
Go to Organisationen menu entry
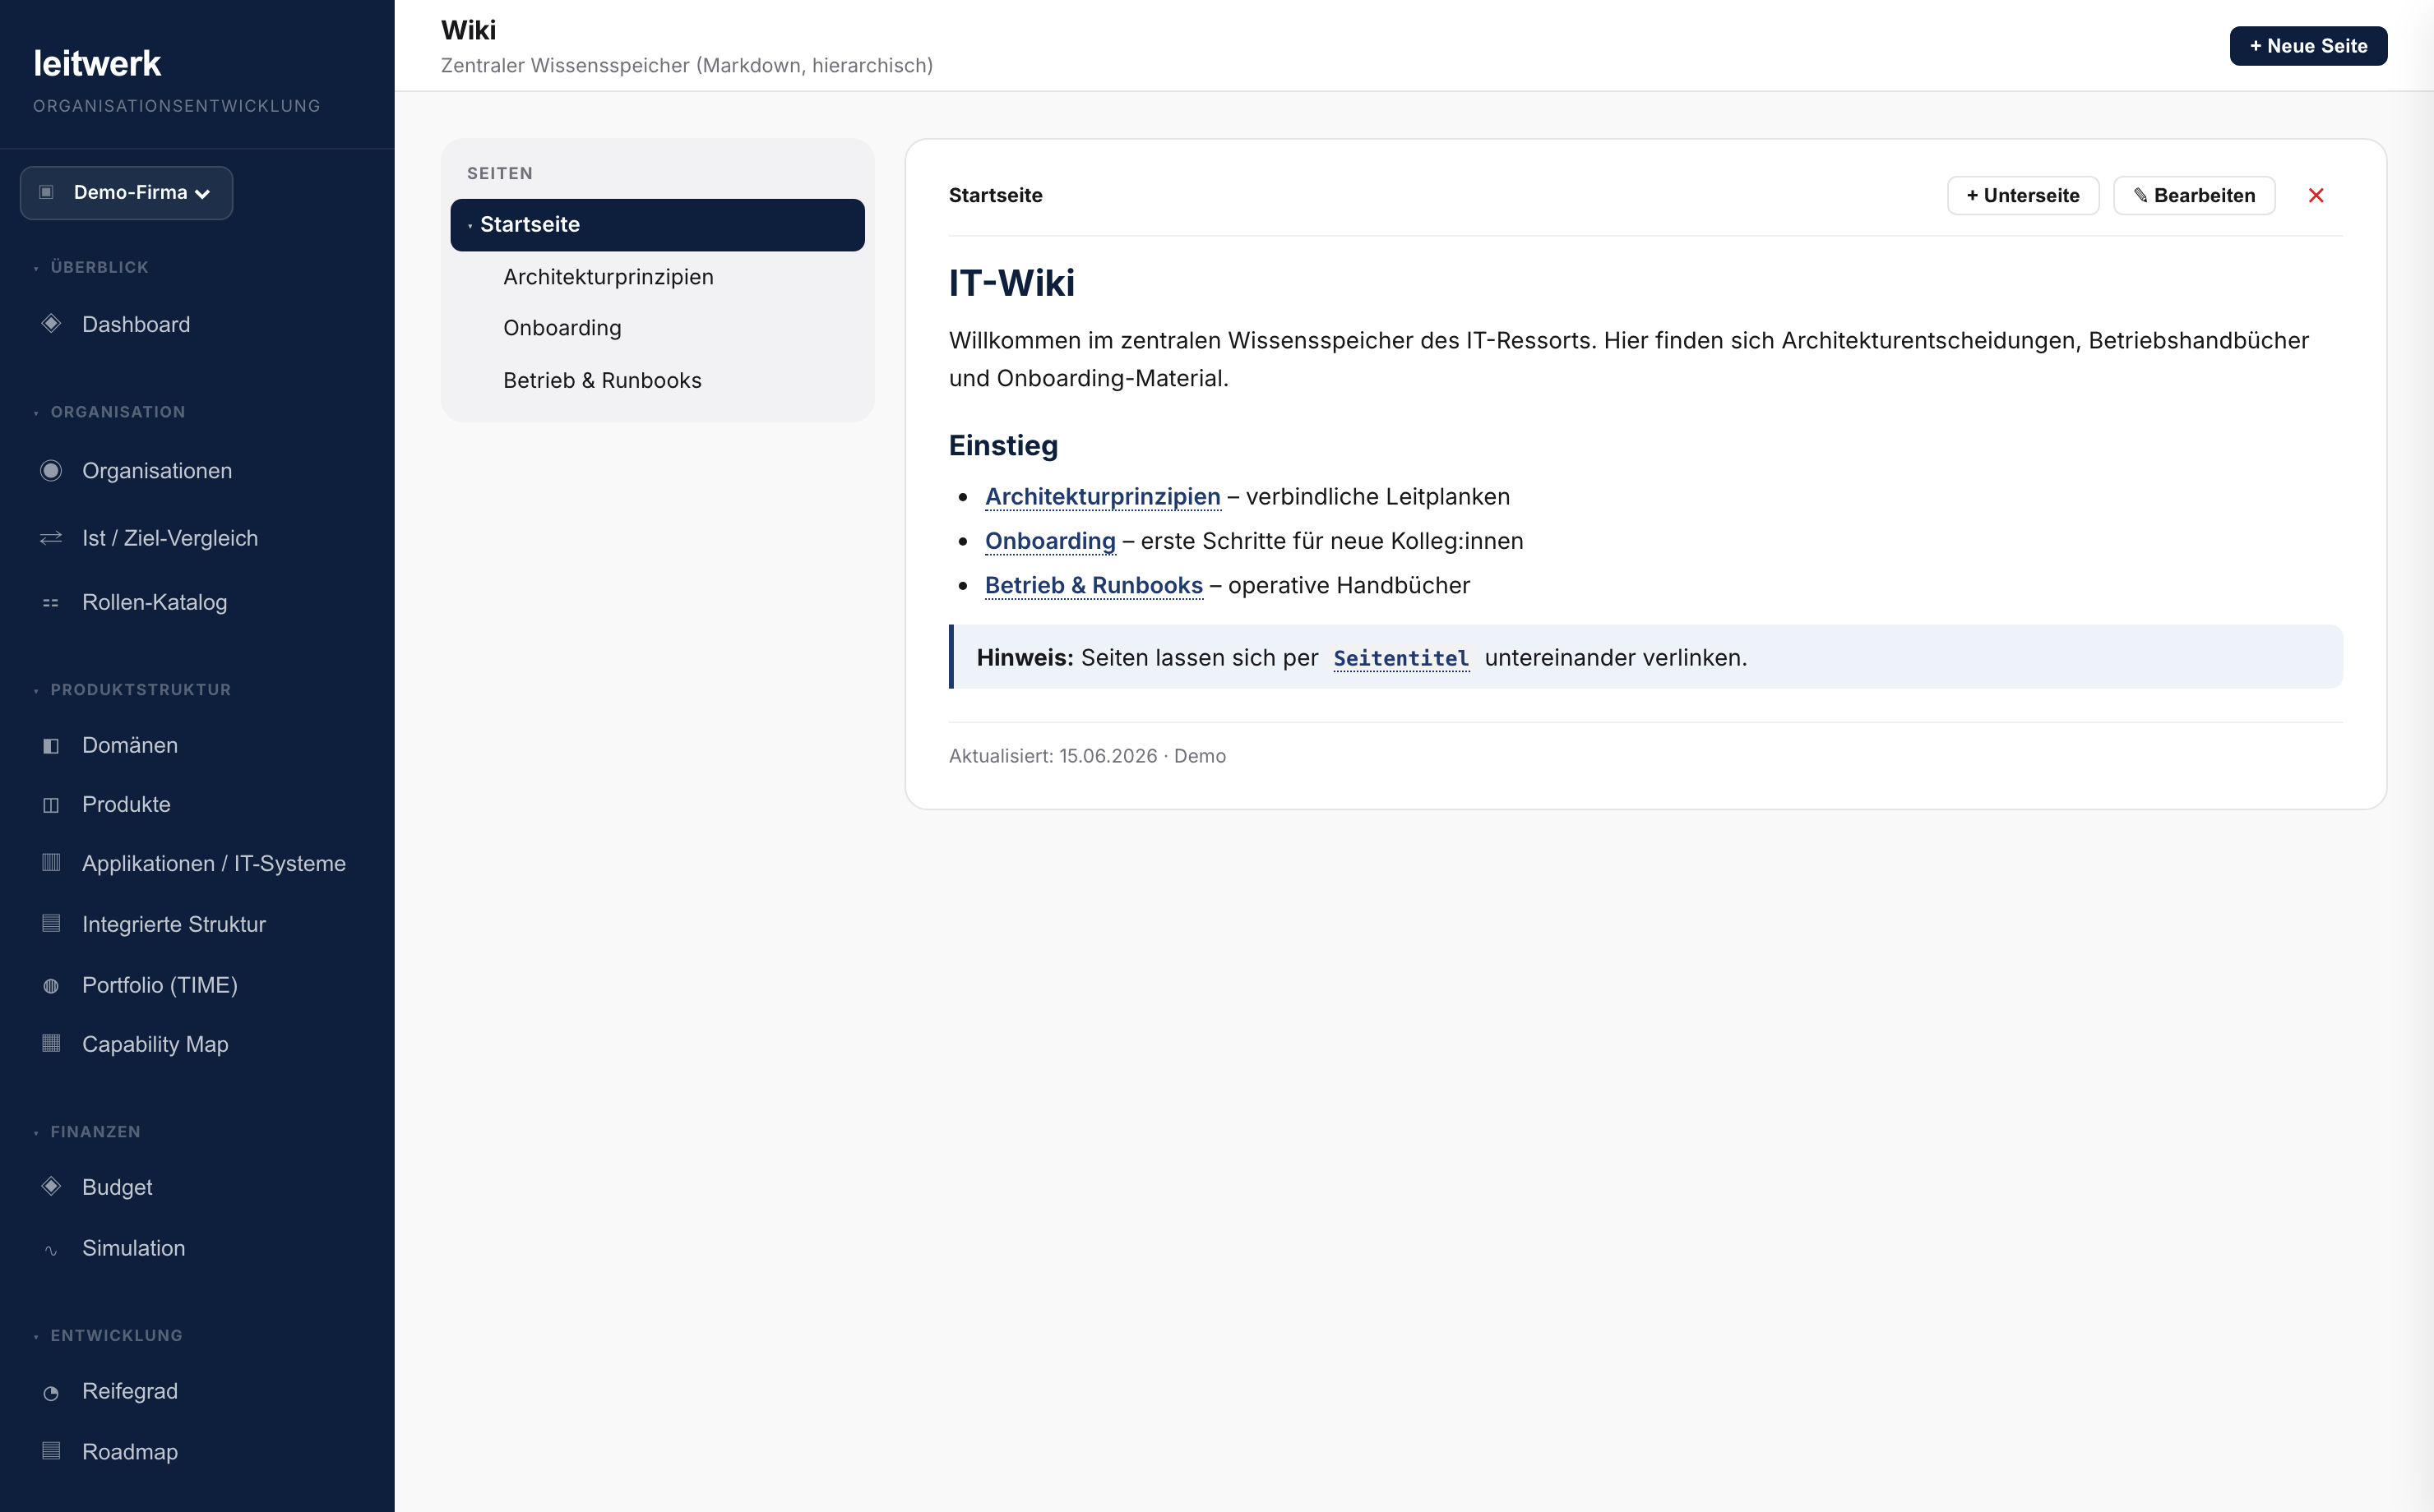click(x=157, y=471)
